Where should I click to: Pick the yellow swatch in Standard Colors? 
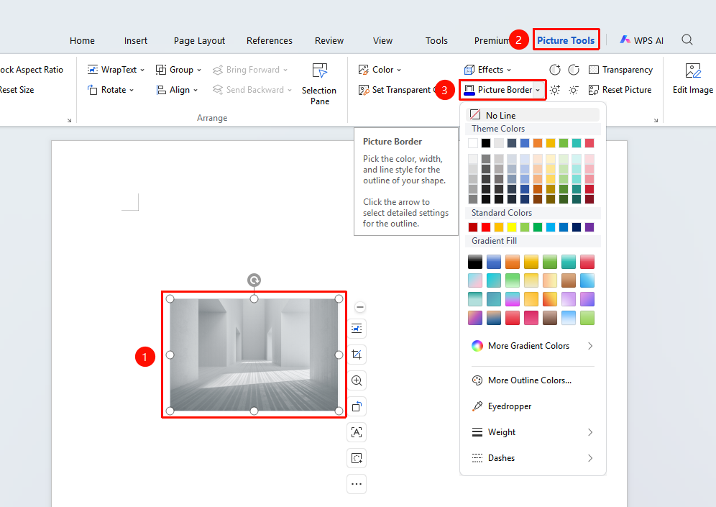pyautogui.click(x=512, y=227)
